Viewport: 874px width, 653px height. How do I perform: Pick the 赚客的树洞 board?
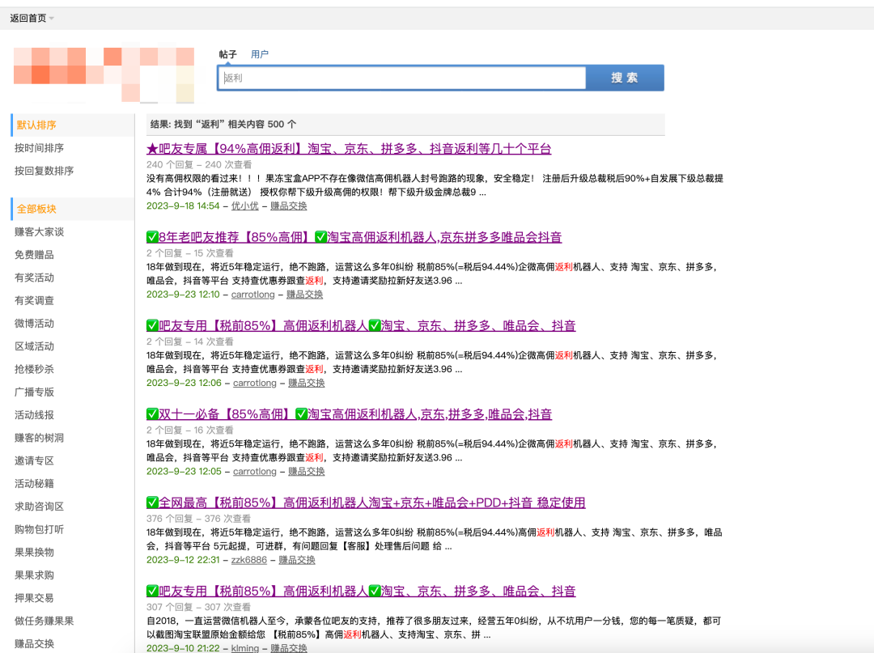pyautogui.click(x=39, y=438)
